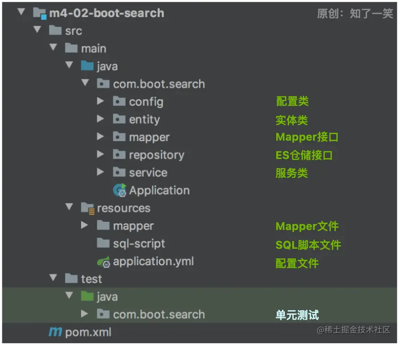Click the green java test root icon
Viewport: 401px width, 345px height.
point(87,296)
